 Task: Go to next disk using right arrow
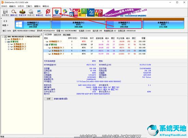point(6,21)
